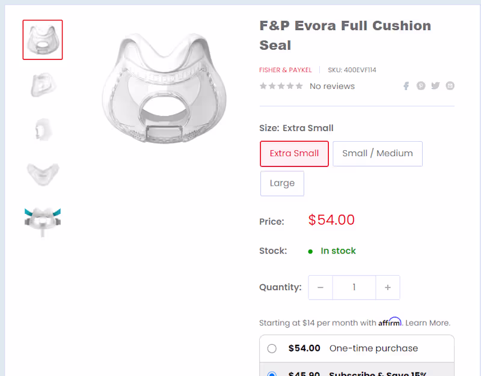This screenshot has width=481, height=376.
Task: Open Fisher & Paykel brand link
Action: (x=286, y=70)
